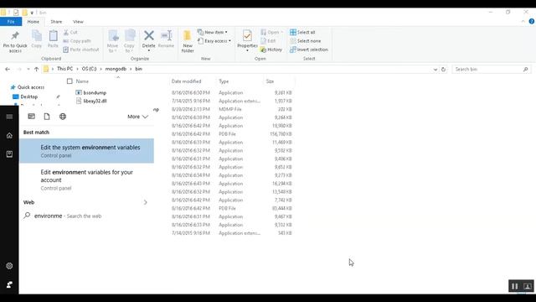The height and width of the screenshot is (302, 536).
Task: Switch to View tab
Action: coord(78,22)
